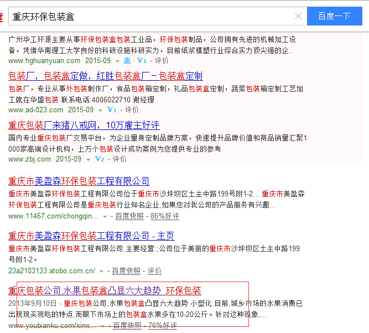Open 评价 link for ad-023.com result

point(132,110)
